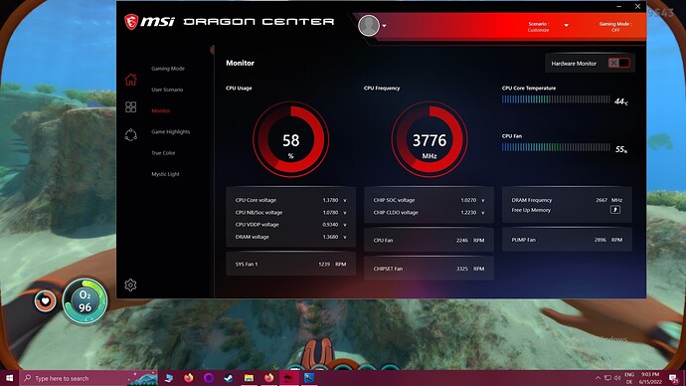Toggle the Hardware Monitor switch
This screenshot has width=686, height=386.
618,63
